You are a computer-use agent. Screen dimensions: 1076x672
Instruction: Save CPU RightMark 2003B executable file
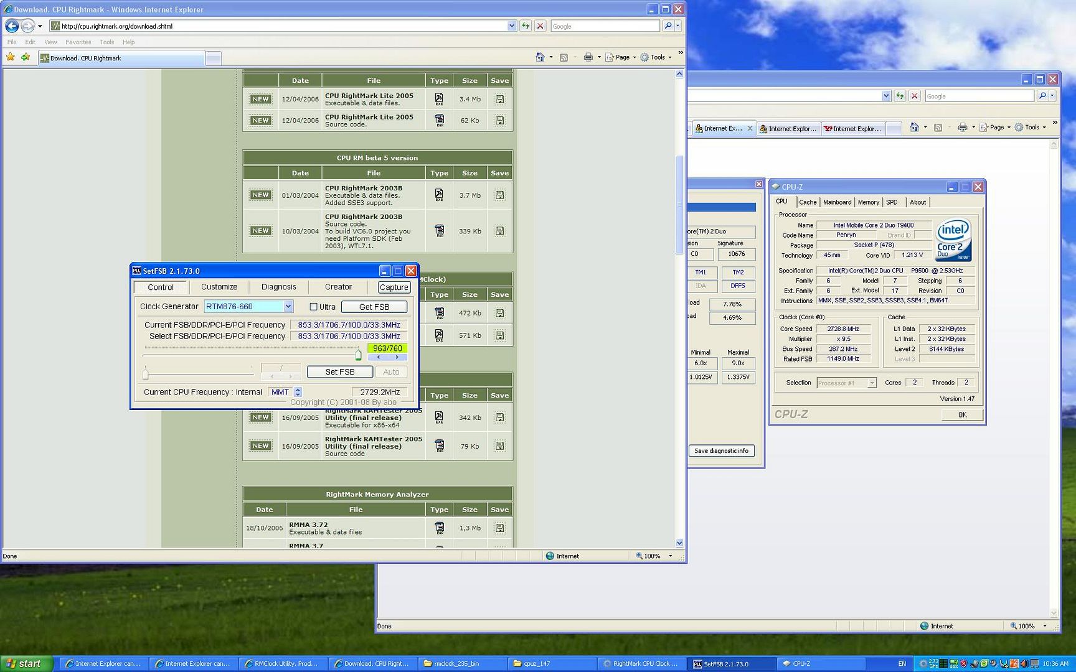[x=499, y=195]
